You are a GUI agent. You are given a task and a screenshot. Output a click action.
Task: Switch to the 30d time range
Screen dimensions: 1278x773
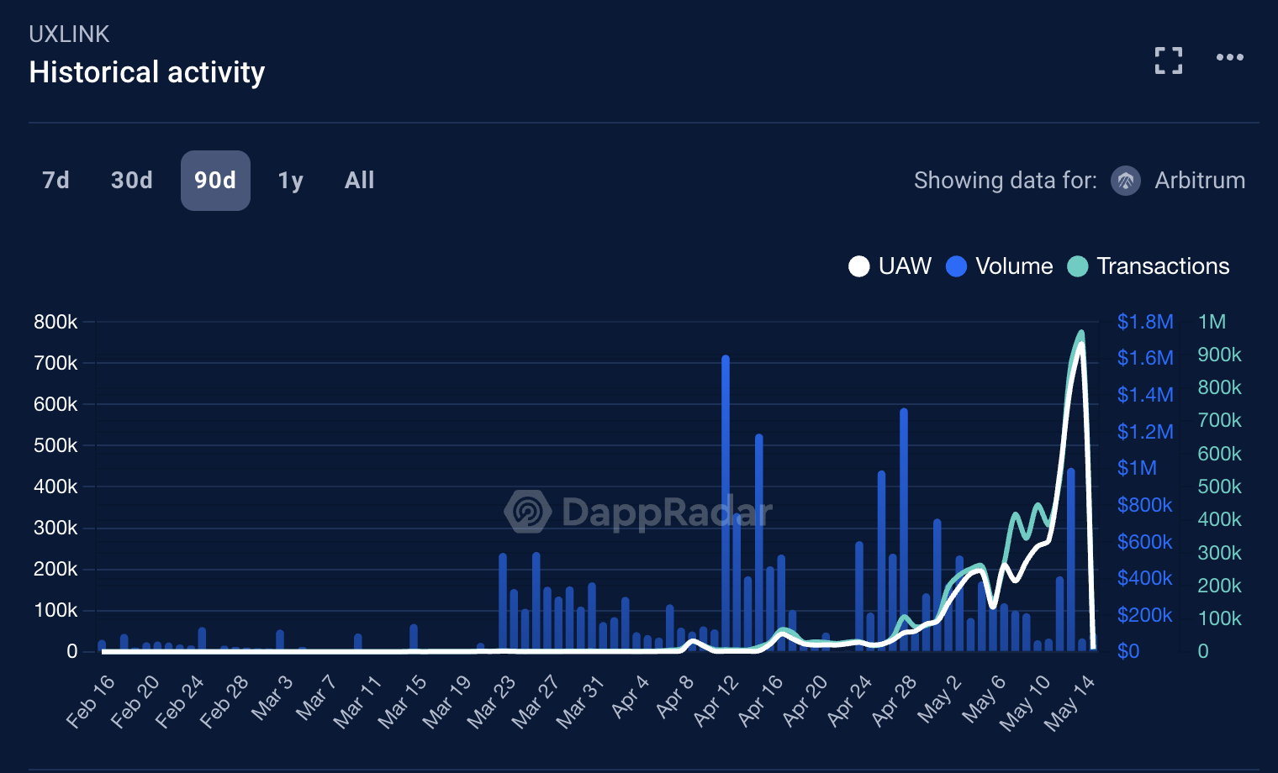[132, 181]
